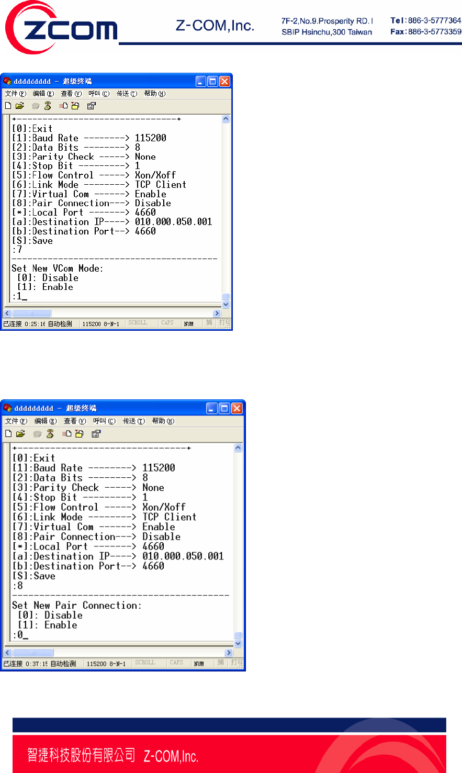Open Properties icon in VCom Mode window toolbar

pos(92,106)
